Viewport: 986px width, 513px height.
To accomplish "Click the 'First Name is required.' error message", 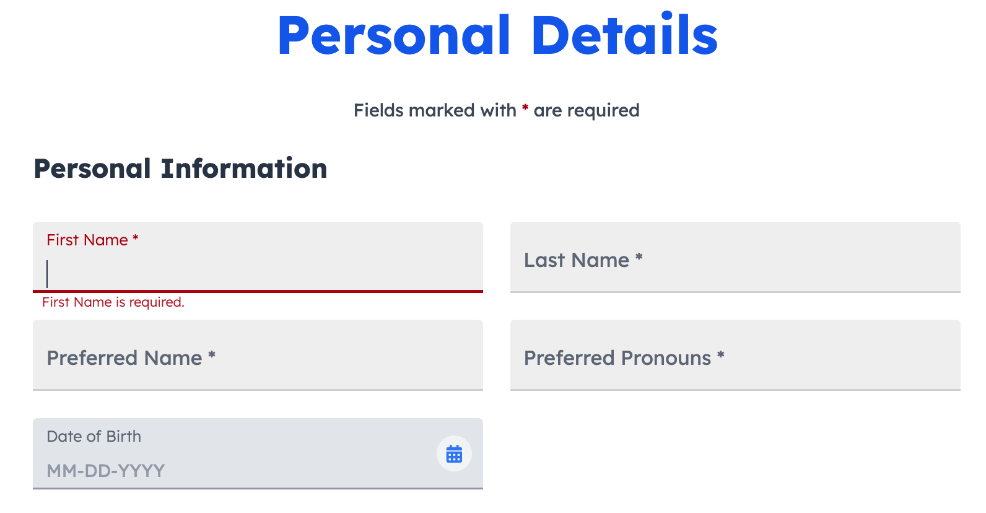I will click(113, 302).
